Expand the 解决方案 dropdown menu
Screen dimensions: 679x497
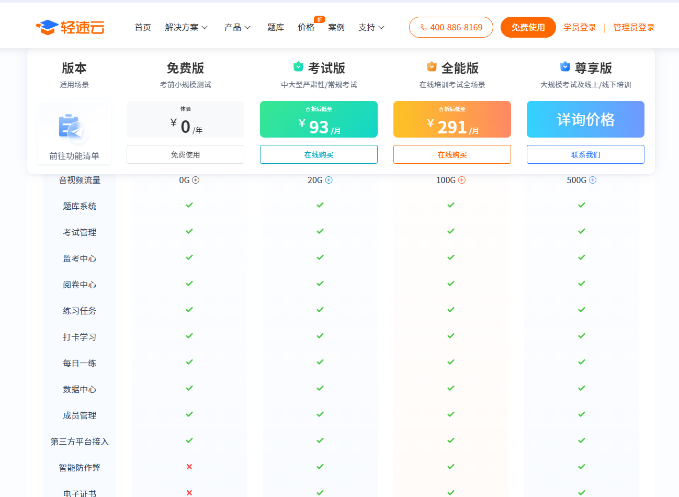coord(186,27)
